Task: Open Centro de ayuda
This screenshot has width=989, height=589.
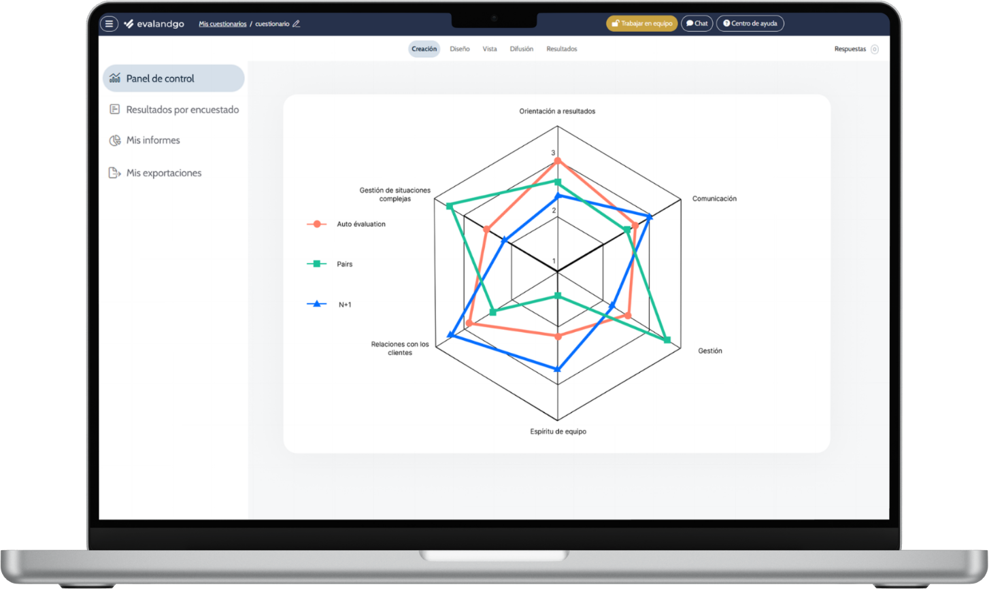Action: pos(750,24)
